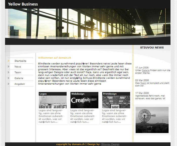Click the description text under Printdesign card
Image resolution: width=177 pixels, height=146 pixels.
pos(114,116)
